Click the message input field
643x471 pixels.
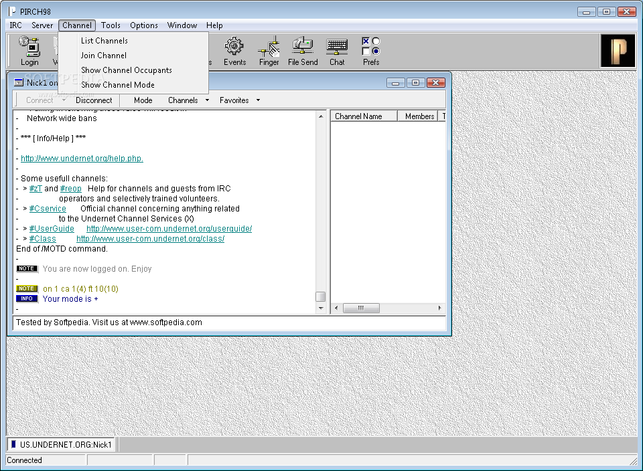[230, 322]
